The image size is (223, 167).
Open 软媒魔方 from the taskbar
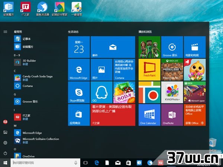[x=139, y=163]
